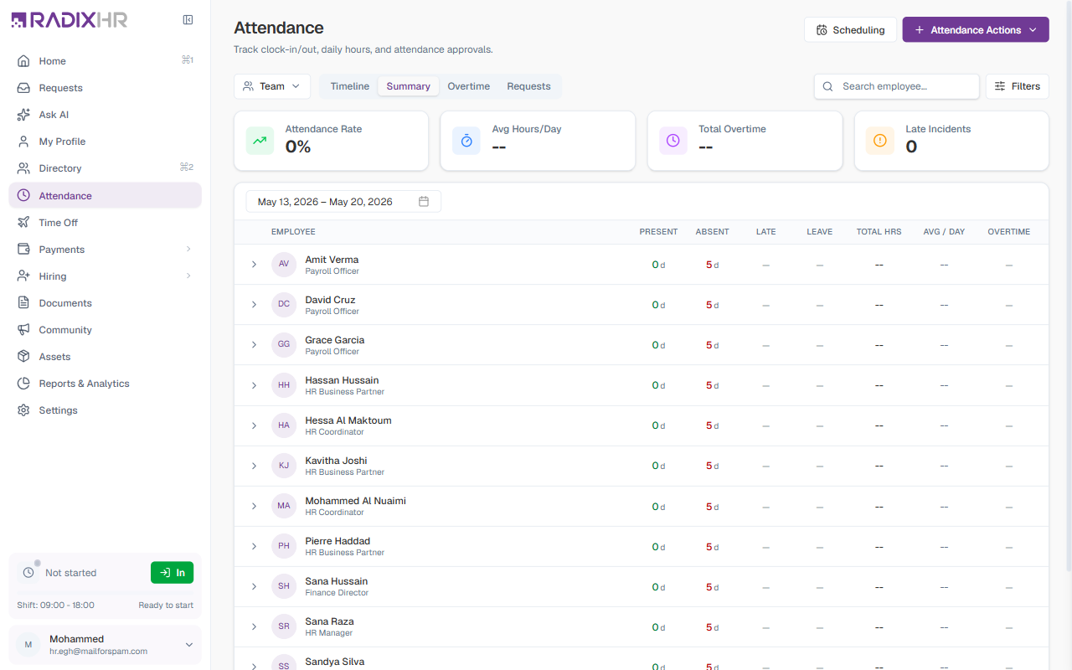The width and height of the screenshot is (1072, 670).
Task: Collapse the sidebar panel icon
Action: [188, 20]
